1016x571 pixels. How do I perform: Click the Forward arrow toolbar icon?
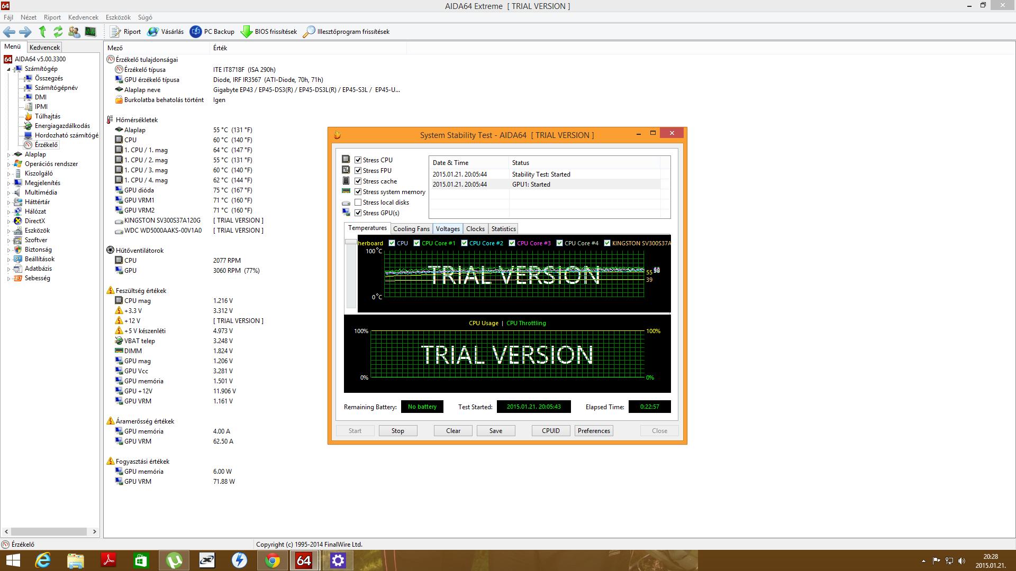25,32
